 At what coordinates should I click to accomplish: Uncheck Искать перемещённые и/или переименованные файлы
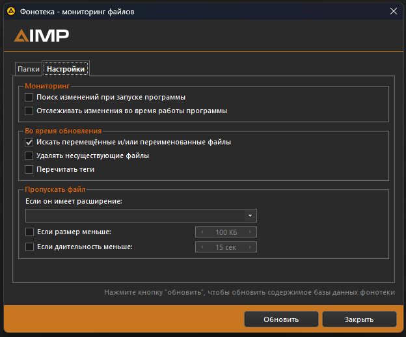click(29, 142)
